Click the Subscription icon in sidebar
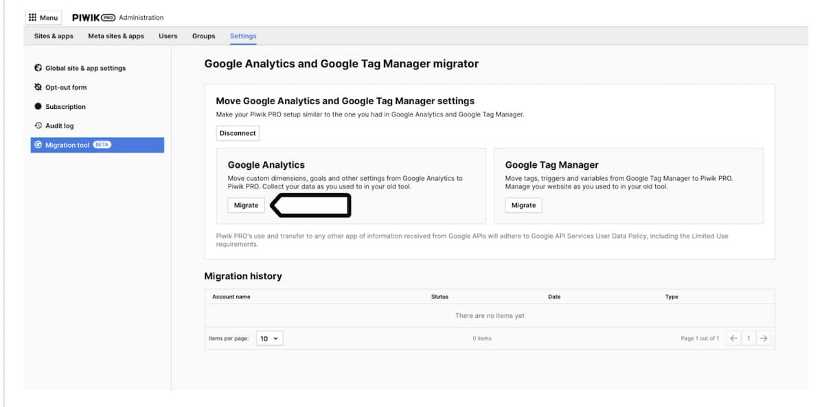The width and height of the screenshot is (824, 407). click(38, 107)
